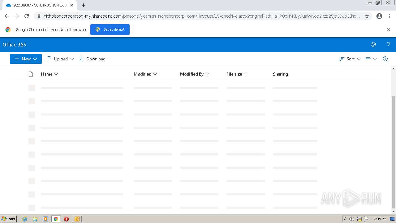Click the show desktop button
The height and width of the screenshot is (223, 396).
pyautogui.click(x=393, y=219)
